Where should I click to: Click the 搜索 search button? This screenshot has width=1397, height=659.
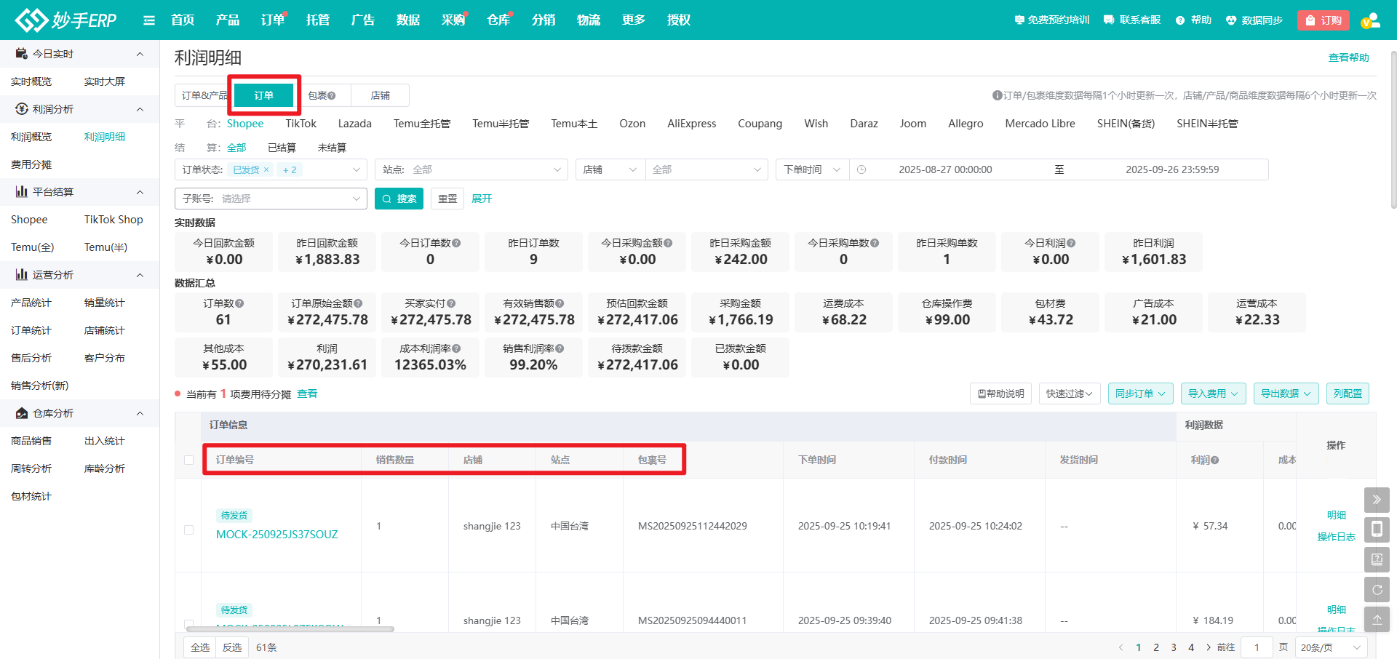pos(399,199)
